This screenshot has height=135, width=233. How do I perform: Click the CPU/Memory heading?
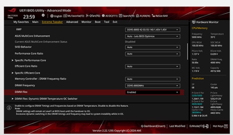point(200,28)
